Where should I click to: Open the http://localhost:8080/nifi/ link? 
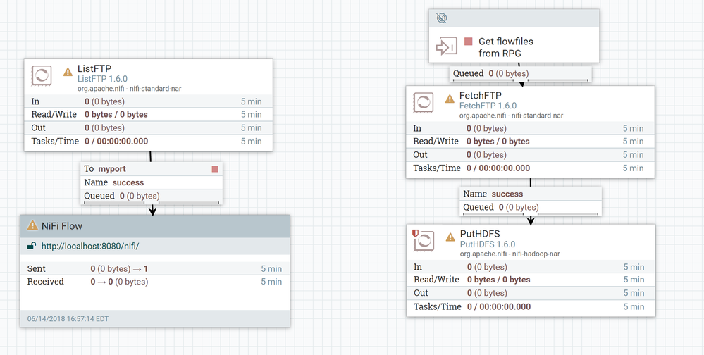click(91, 246)
